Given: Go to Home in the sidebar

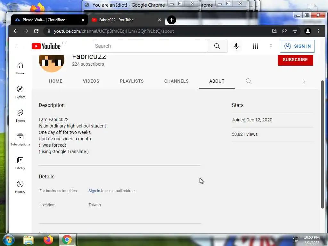Looking at the screenshot, I should 20,69.
